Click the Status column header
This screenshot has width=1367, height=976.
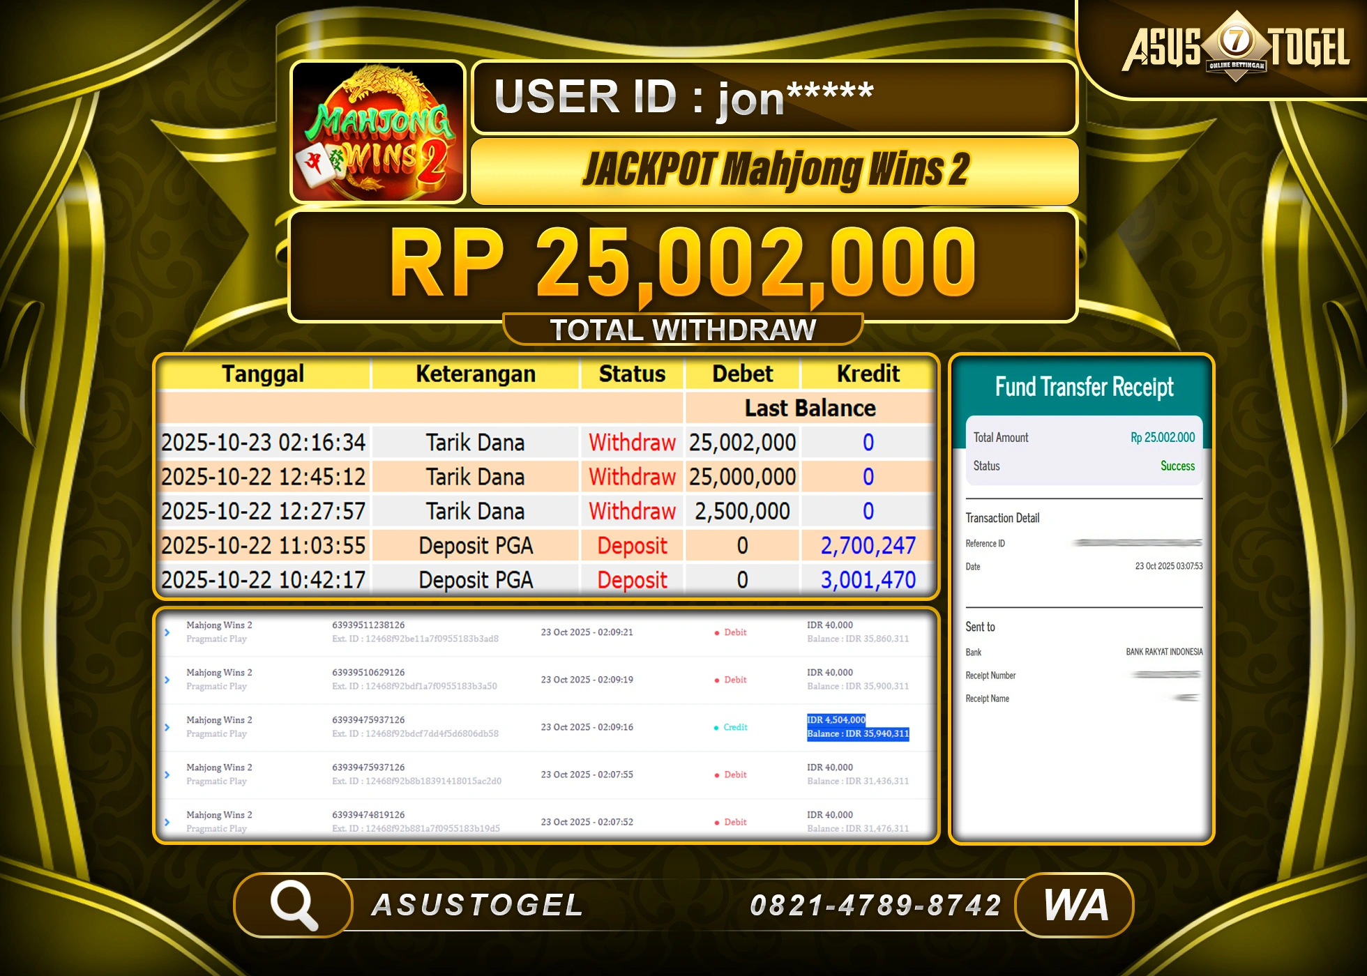(631, 374)
